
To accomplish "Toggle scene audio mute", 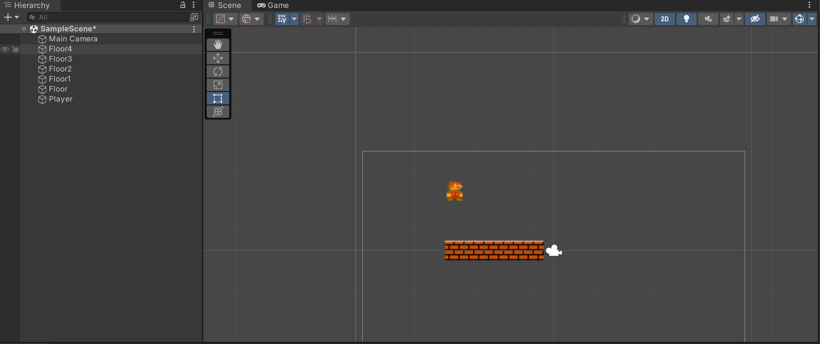I will pos(708,19).
